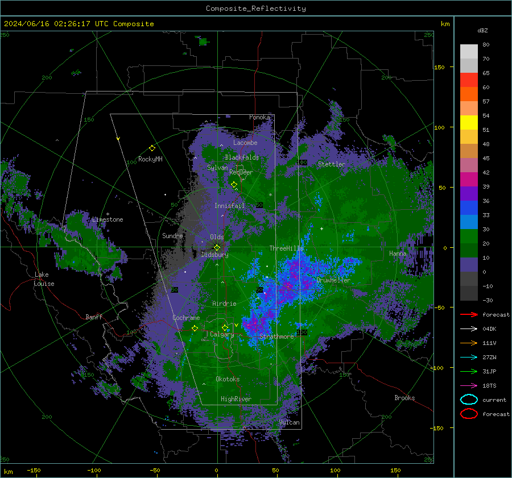
Task: Click the Stettler city label
Action: (332, 164)
